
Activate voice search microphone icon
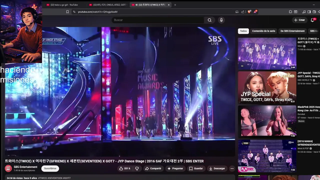pos(221,20)
